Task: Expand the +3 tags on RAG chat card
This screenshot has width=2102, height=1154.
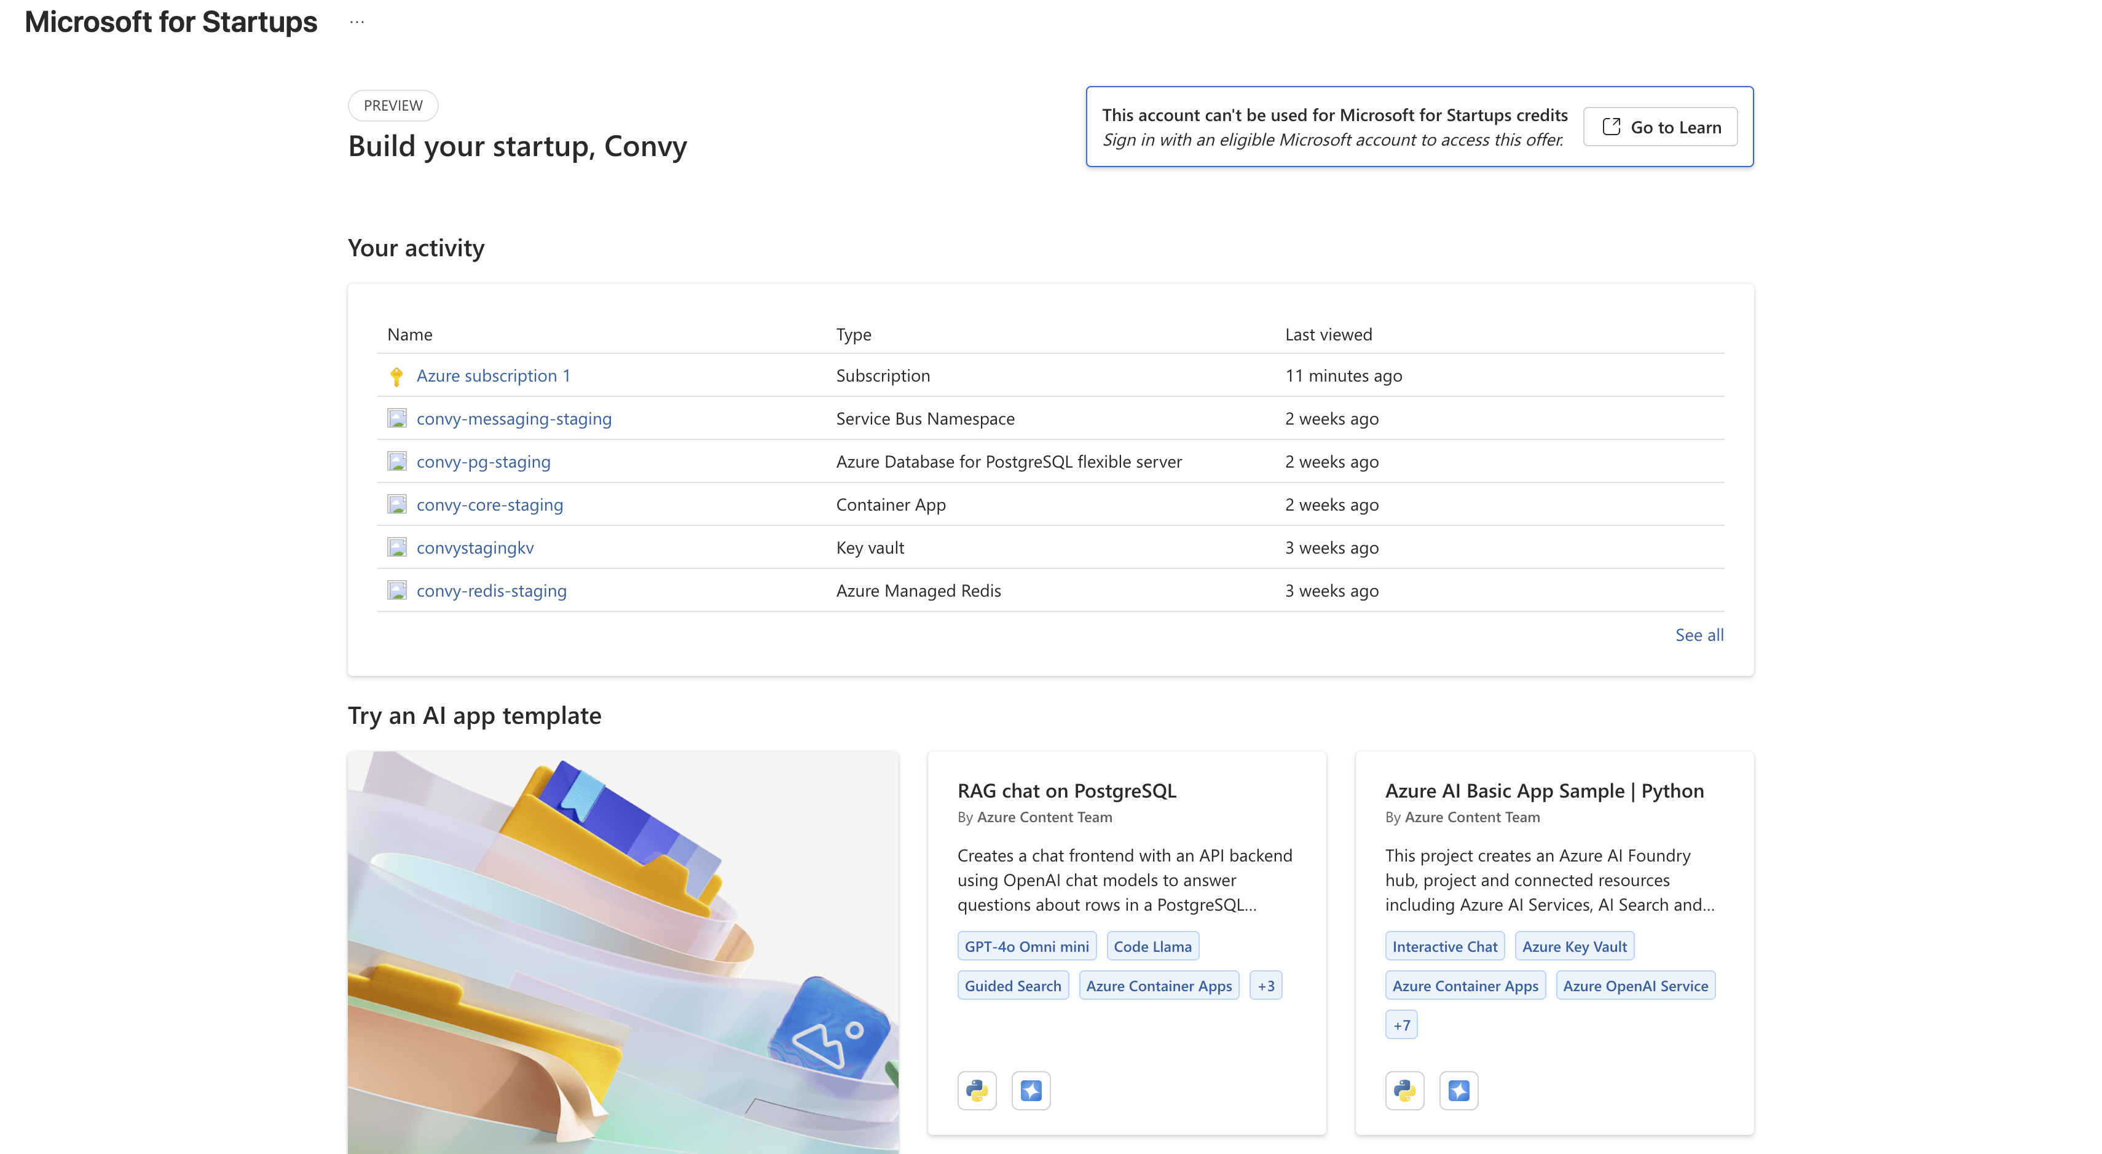Action: pyautogui.click(x=1266, y=986)
